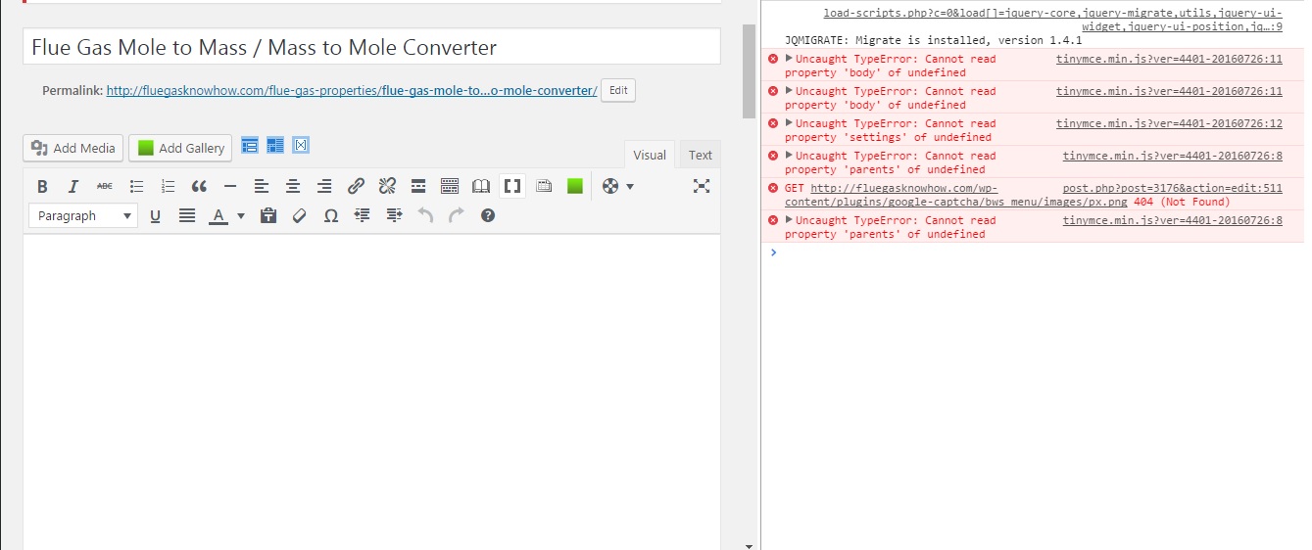Open the lifebuoy icon dropdown
This screenshot has width=1312, height=550.
(617, 186)
